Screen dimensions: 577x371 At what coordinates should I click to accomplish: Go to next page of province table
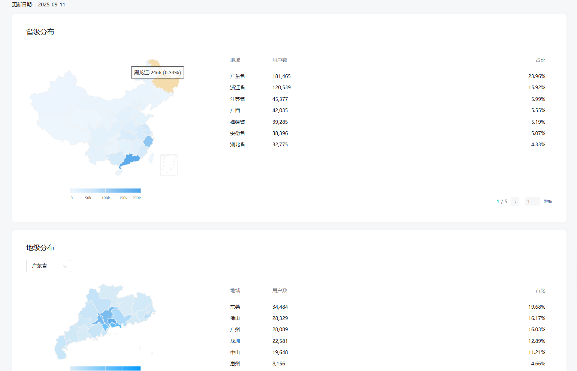tap(515, 201)
